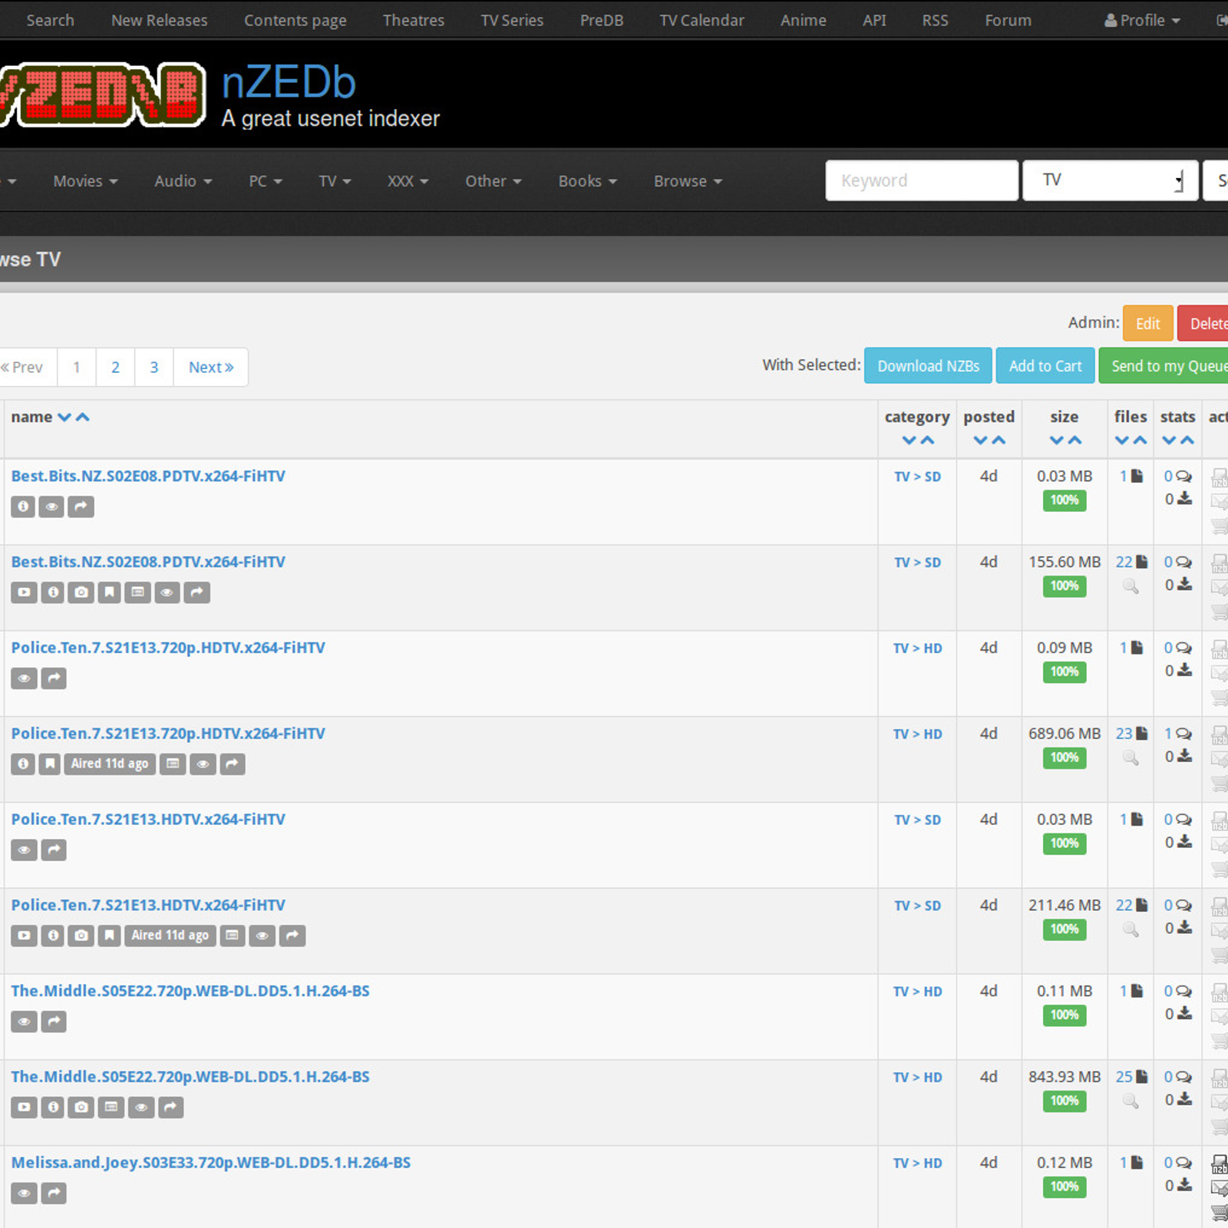Click the eye icon in the 155.60 MB Best.Bits.NZ row

point(167,593)
